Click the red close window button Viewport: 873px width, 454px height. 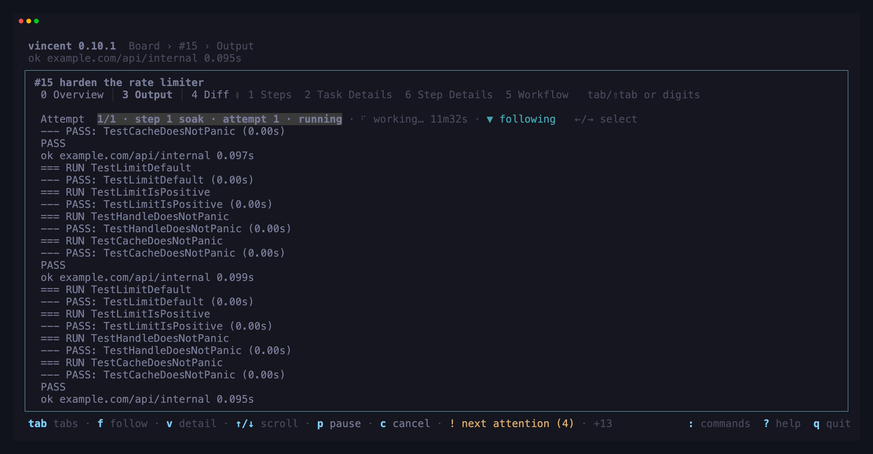point(21,21)
